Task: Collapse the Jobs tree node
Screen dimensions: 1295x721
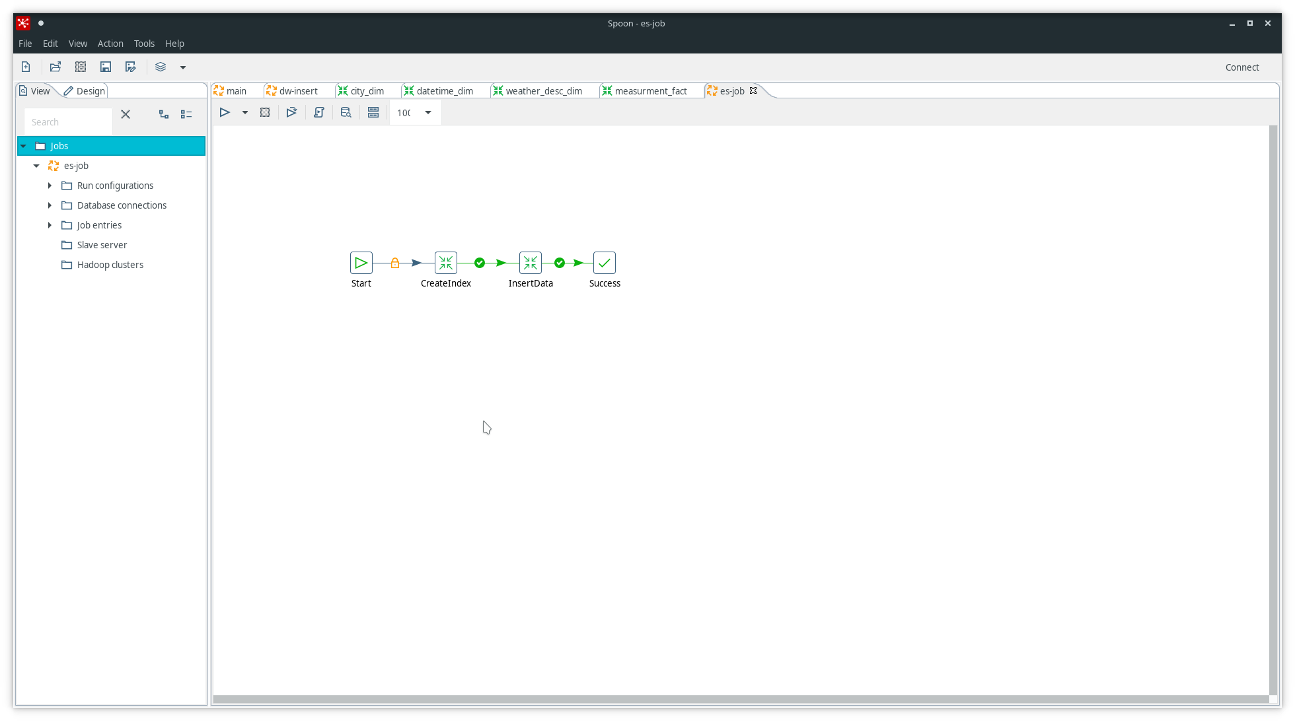Action: click(24, 146)
